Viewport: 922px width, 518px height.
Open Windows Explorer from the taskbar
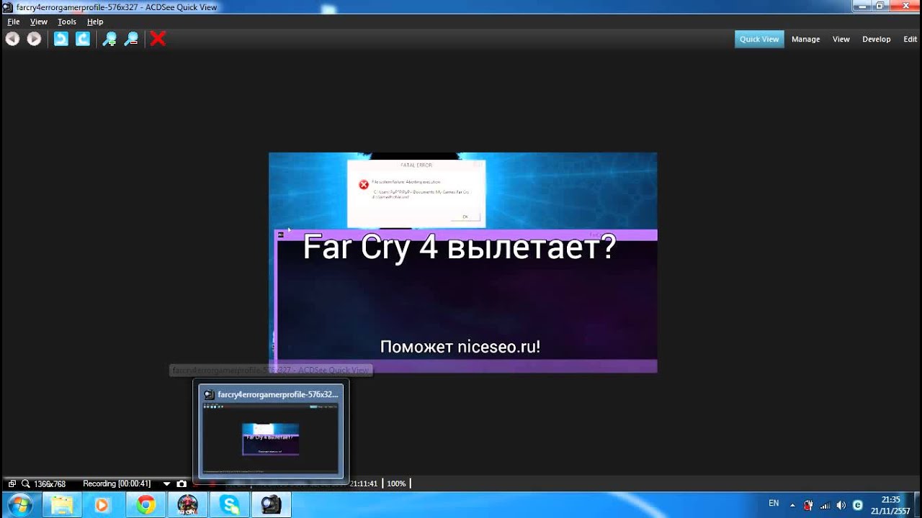pyautogui.click(x=62, y=505)
